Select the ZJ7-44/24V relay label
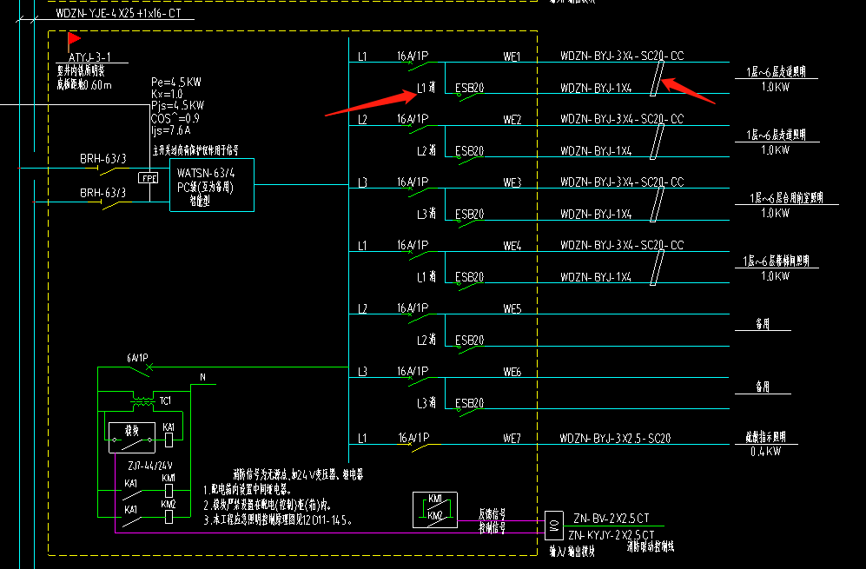 point(149,466)
